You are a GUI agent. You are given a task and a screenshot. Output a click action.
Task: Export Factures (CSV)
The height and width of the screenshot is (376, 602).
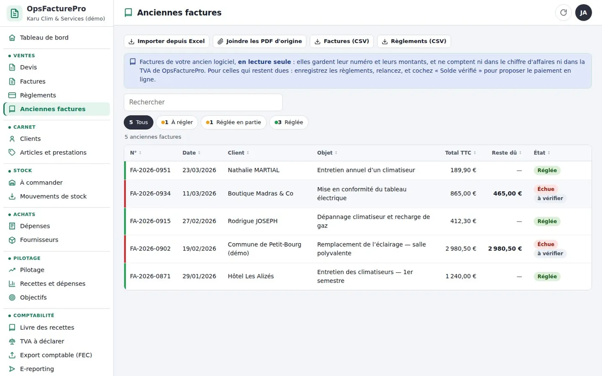coord(342,41)
